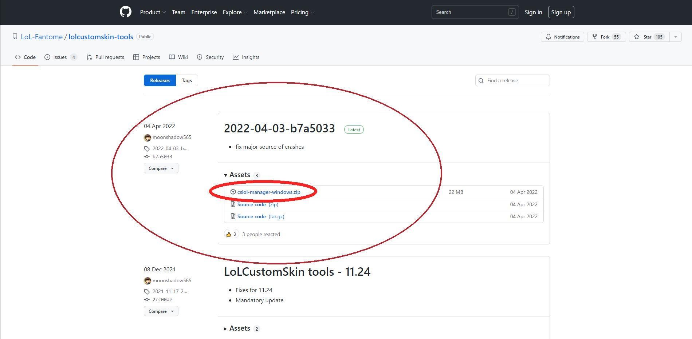Click the Notifications bell button
Screen dimensions: 692x339
562,37
